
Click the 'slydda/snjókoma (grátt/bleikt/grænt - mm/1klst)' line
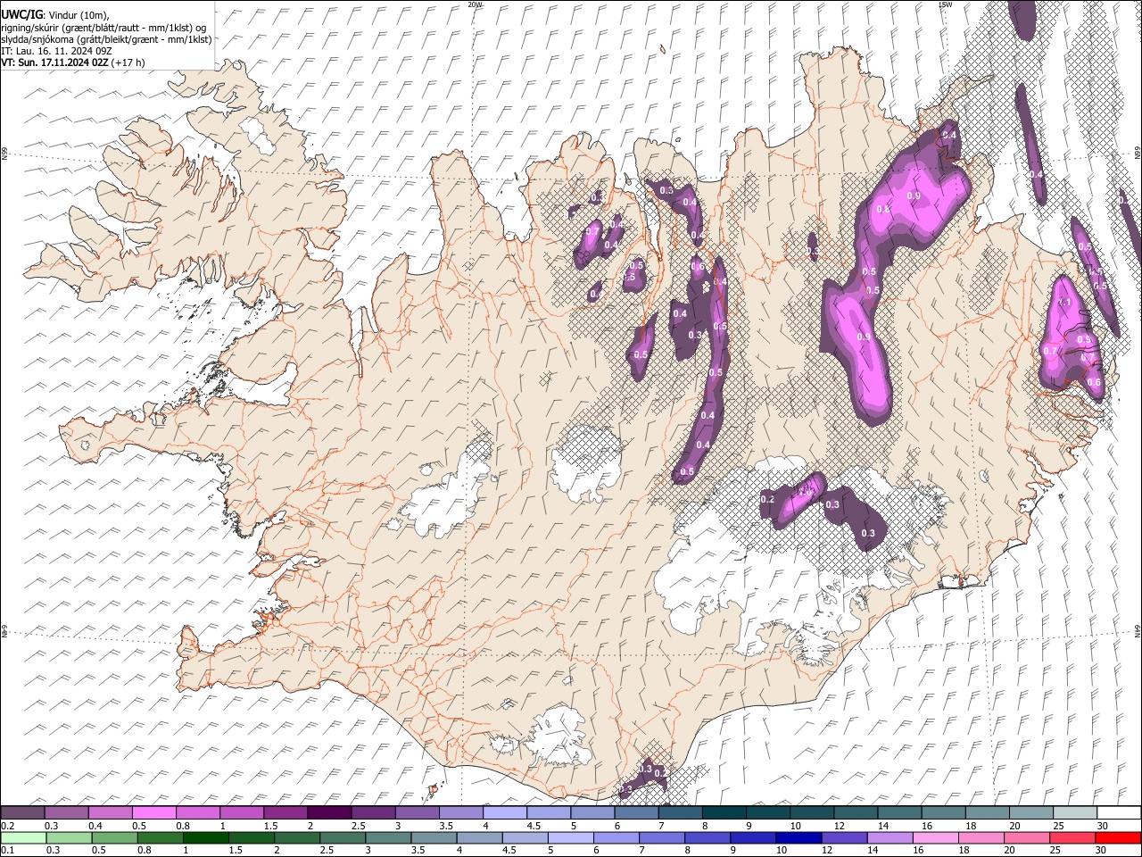pos(106,39)
